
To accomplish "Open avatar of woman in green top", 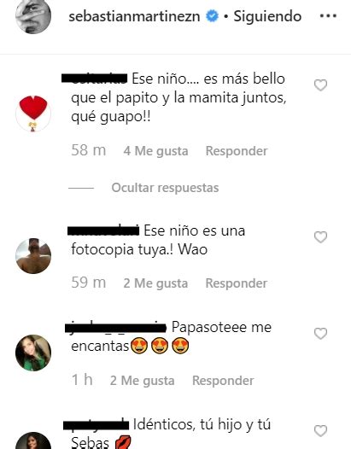I will coord(33,353).
